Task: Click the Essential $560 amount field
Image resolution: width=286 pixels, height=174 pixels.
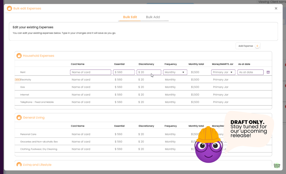Action: point(124,72)
